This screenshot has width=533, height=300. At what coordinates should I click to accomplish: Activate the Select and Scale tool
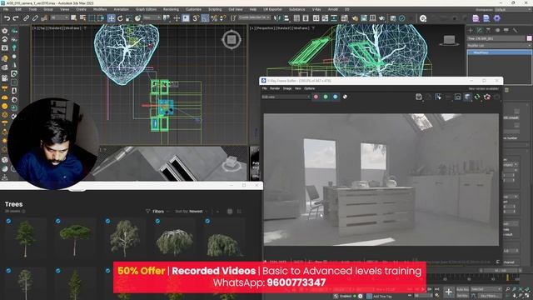tap(128, 18)
